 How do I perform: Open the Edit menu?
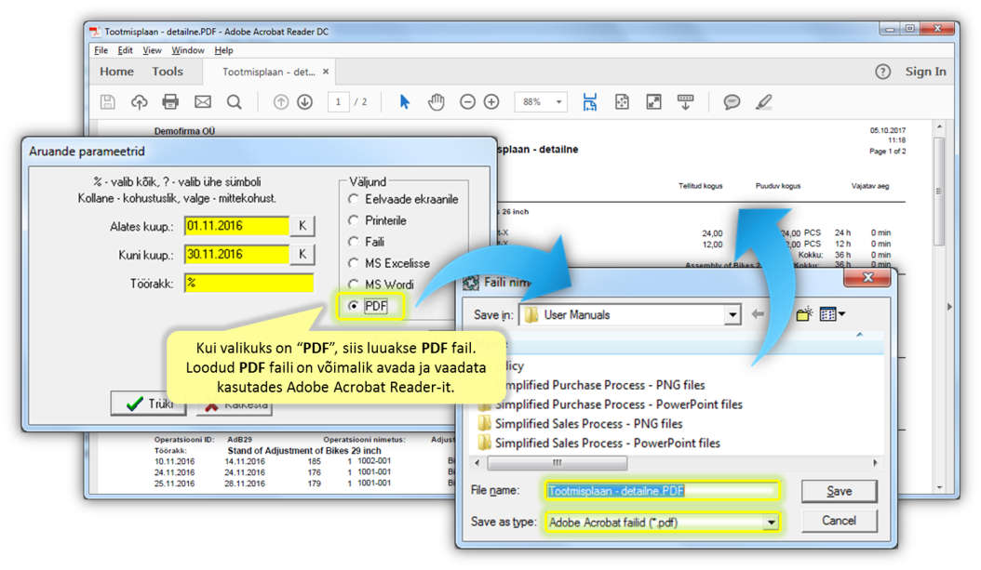(125, 50)
